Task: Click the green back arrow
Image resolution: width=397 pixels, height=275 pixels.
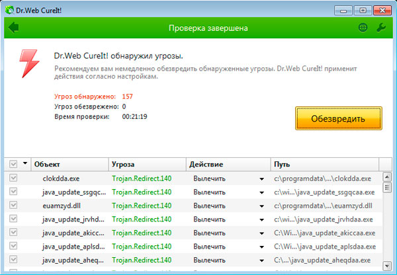Action: click(x=14, y=28)
